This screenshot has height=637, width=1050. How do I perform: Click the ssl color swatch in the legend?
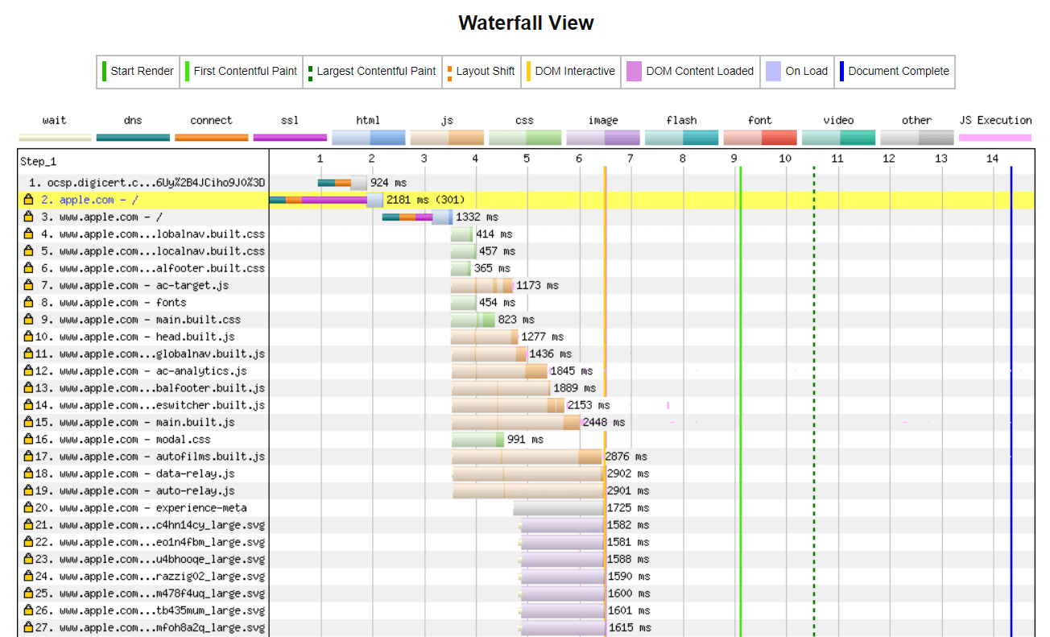pos(290,138)
